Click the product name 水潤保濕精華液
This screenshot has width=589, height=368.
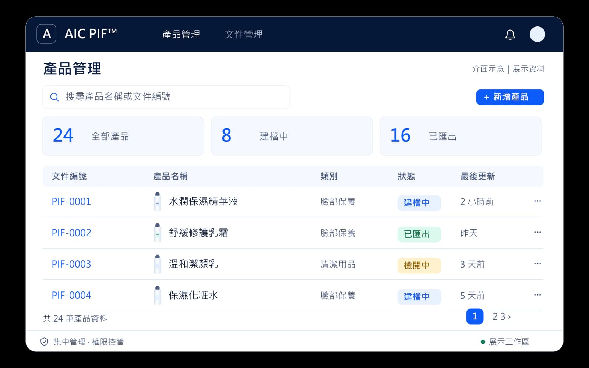click(x=204, y=201)
